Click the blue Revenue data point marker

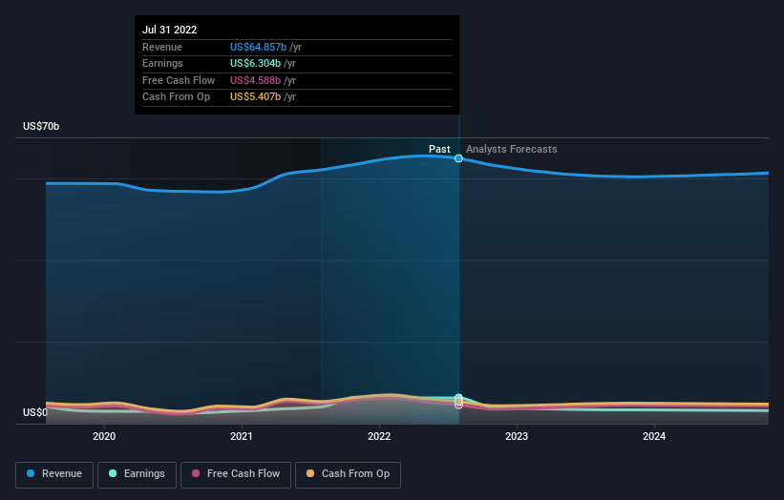tap(458, 158)
